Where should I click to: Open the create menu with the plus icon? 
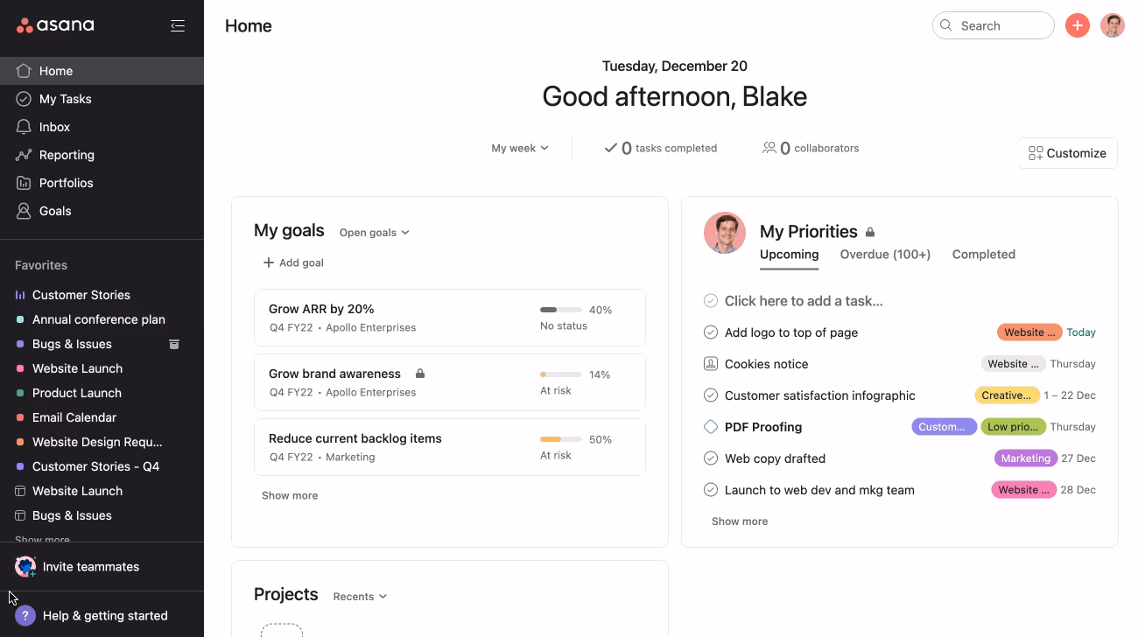tap(1077, 25)
